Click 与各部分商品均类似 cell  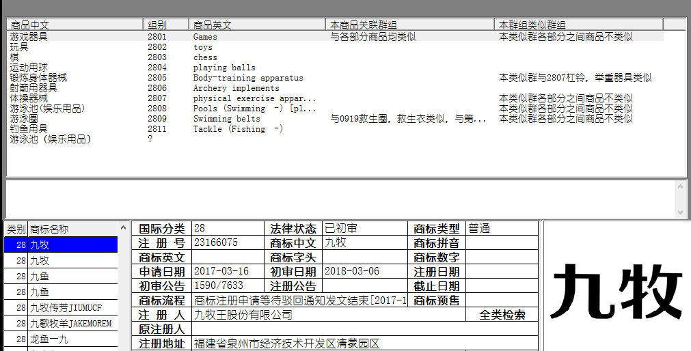click(x=373, y=37)
